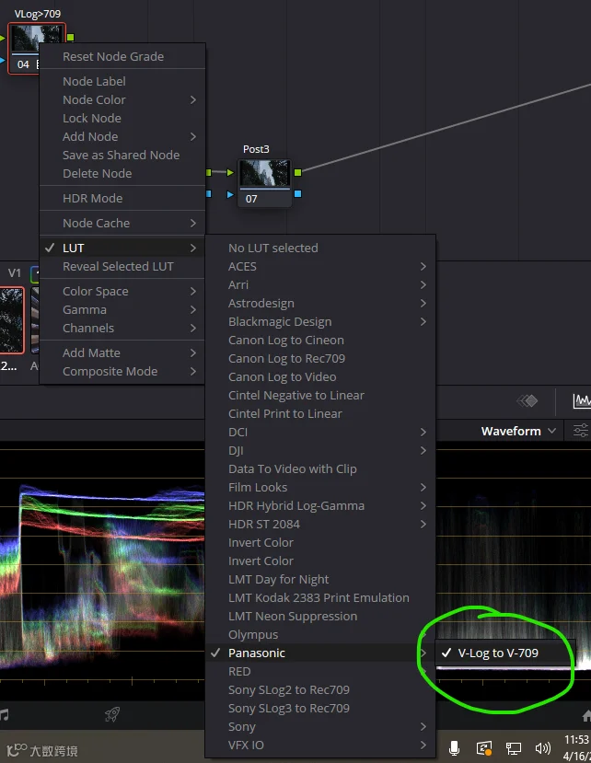The image size is (591, 763).
Task: Open the Waveform scope type dropdown
Action: point(518,431)
